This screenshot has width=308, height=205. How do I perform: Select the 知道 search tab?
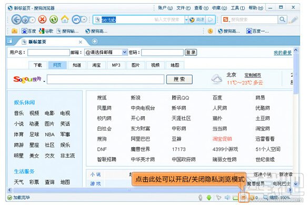point(77,65)
